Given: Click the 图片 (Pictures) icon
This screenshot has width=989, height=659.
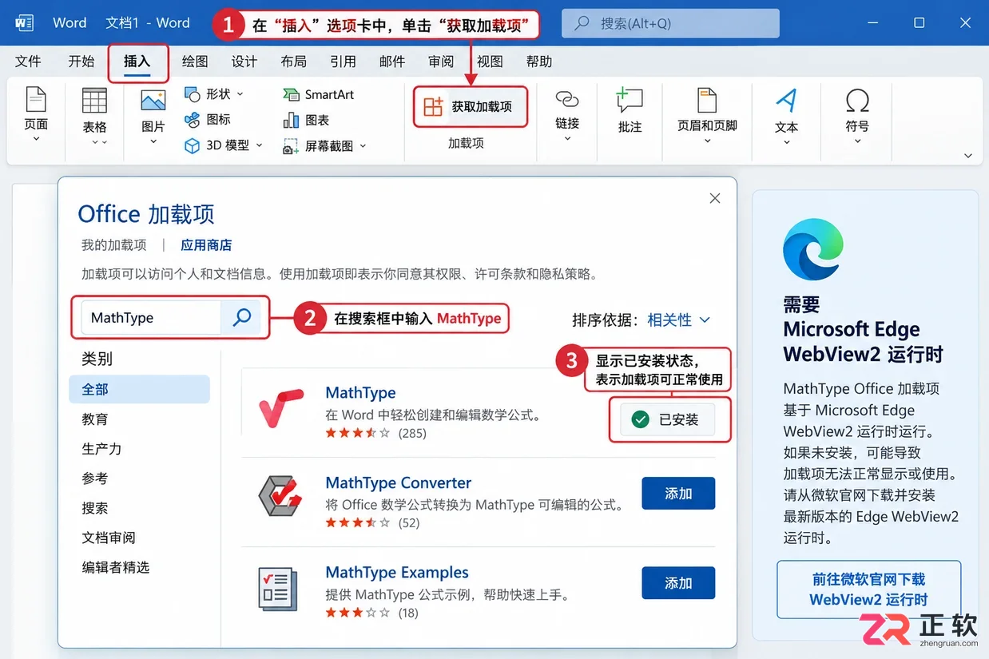Looking at the screenshot, I should point(153,100).
